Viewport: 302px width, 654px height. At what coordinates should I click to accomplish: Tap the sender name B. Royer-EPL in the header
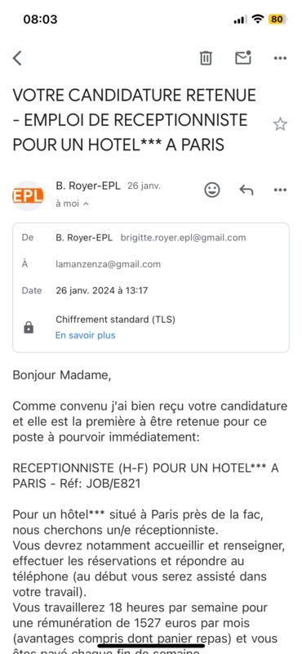coord(88,186)
